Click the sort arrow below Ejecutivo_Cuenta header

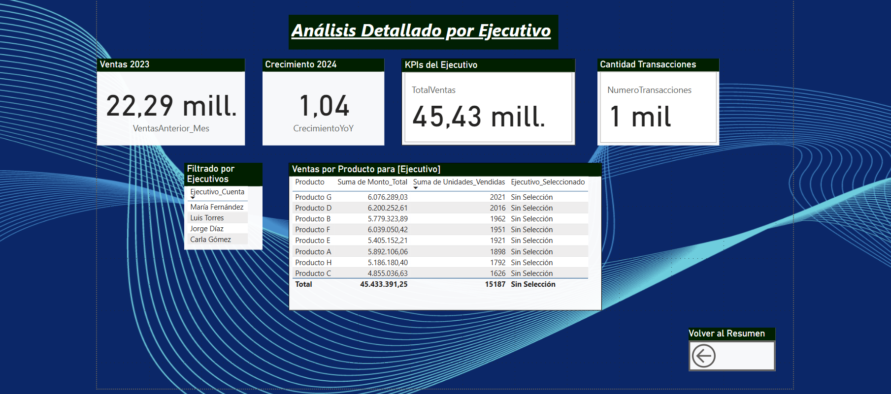click(x=193, y=198)
